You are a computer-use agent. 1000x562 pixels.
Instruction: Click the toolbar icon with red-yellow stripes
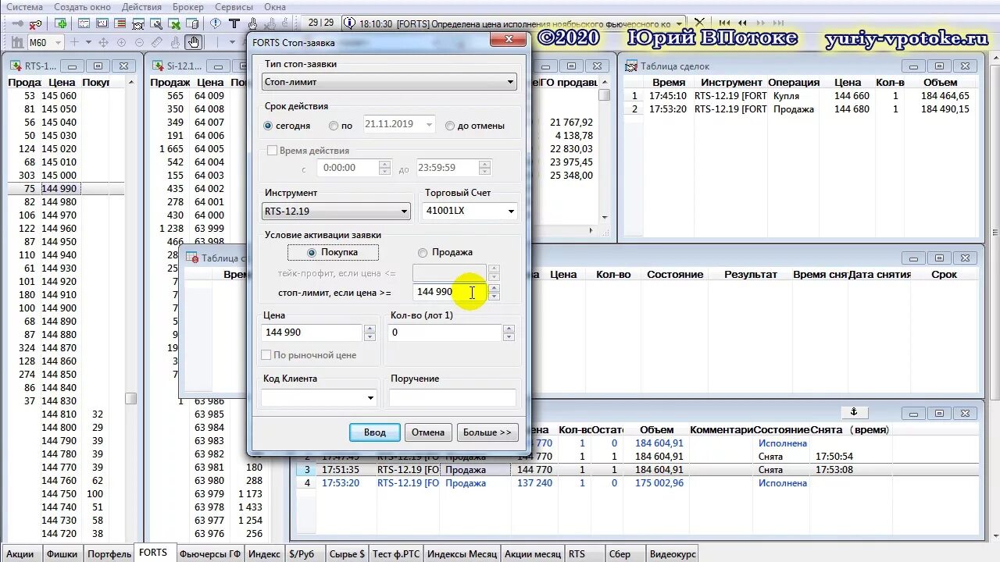pyautogui.click(x=120, y=23)
